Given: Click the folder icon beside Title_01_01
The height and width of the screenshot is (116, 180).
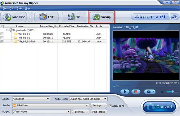Looking at the screenshot, I should [x=15, y=34].
